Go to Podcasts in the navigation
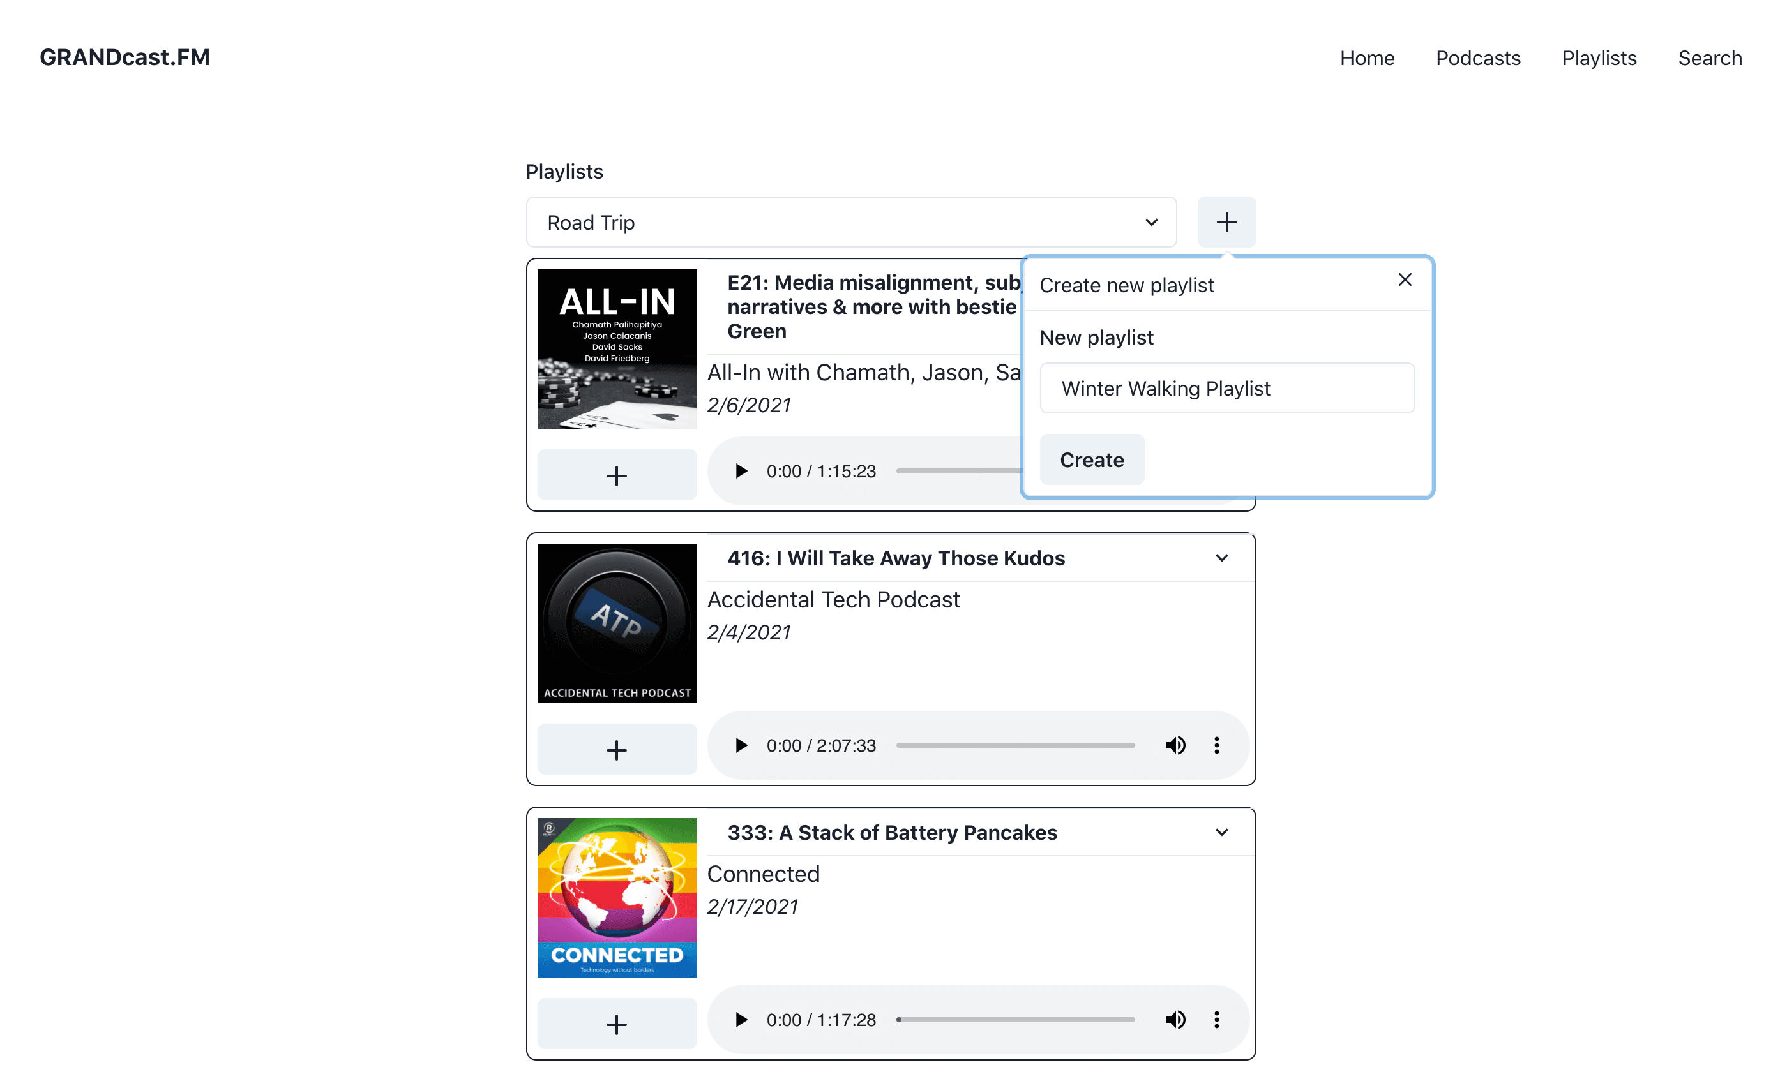Screen dimensions: 1780x1072 (x=1477, y=58)
